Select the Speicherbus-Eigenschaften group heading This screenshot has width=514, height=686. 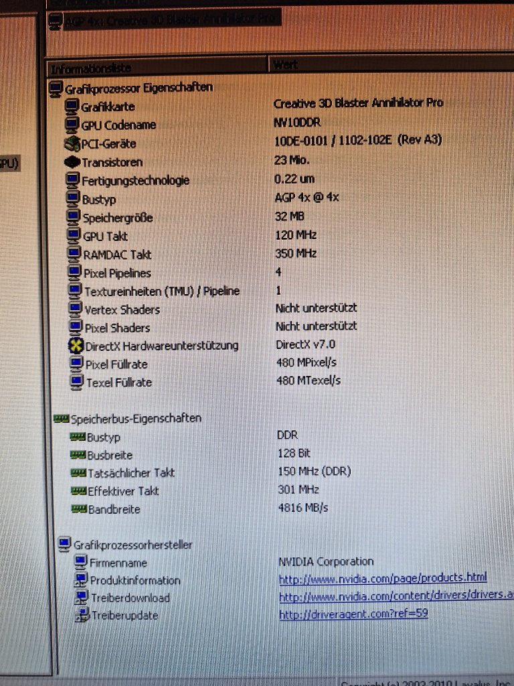136,418
